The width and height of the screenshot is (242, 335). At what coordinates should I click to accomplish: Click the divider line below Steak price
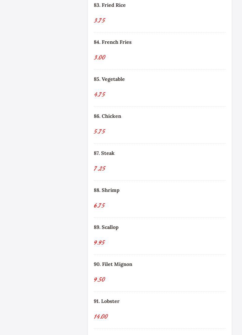(x=159, y=180)
